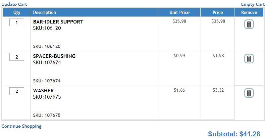Viewport: 267px width, 140px height.
Task: Open the WASHER product name
Action: (43, 90)
